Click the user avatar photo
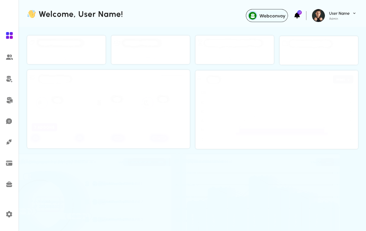The image size is (366, 231). pos(318,15)
